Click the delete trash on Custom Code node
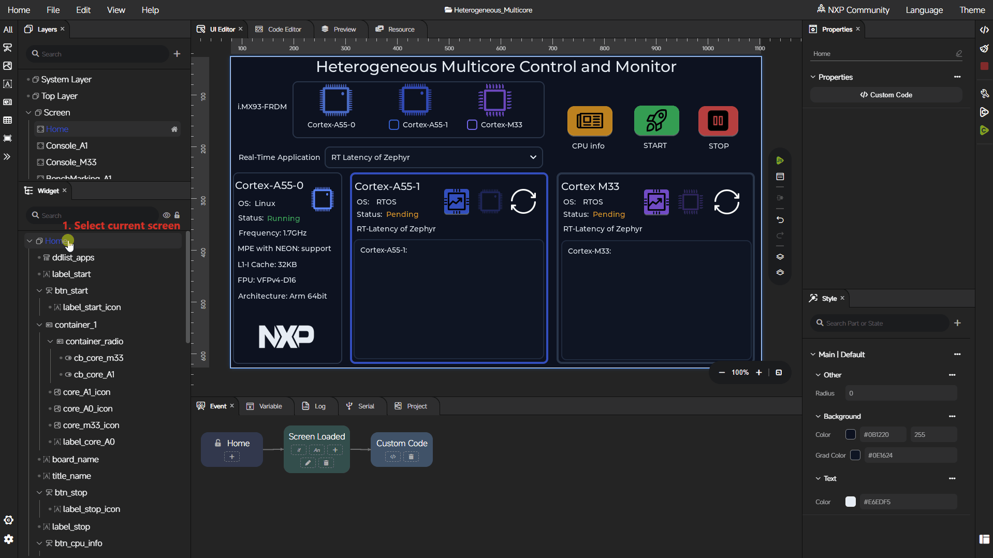 pyautogui.click(x=411, y=457)
